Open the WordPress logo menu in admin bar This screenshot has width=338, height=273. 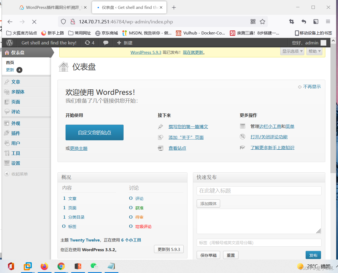coord(10,43)
